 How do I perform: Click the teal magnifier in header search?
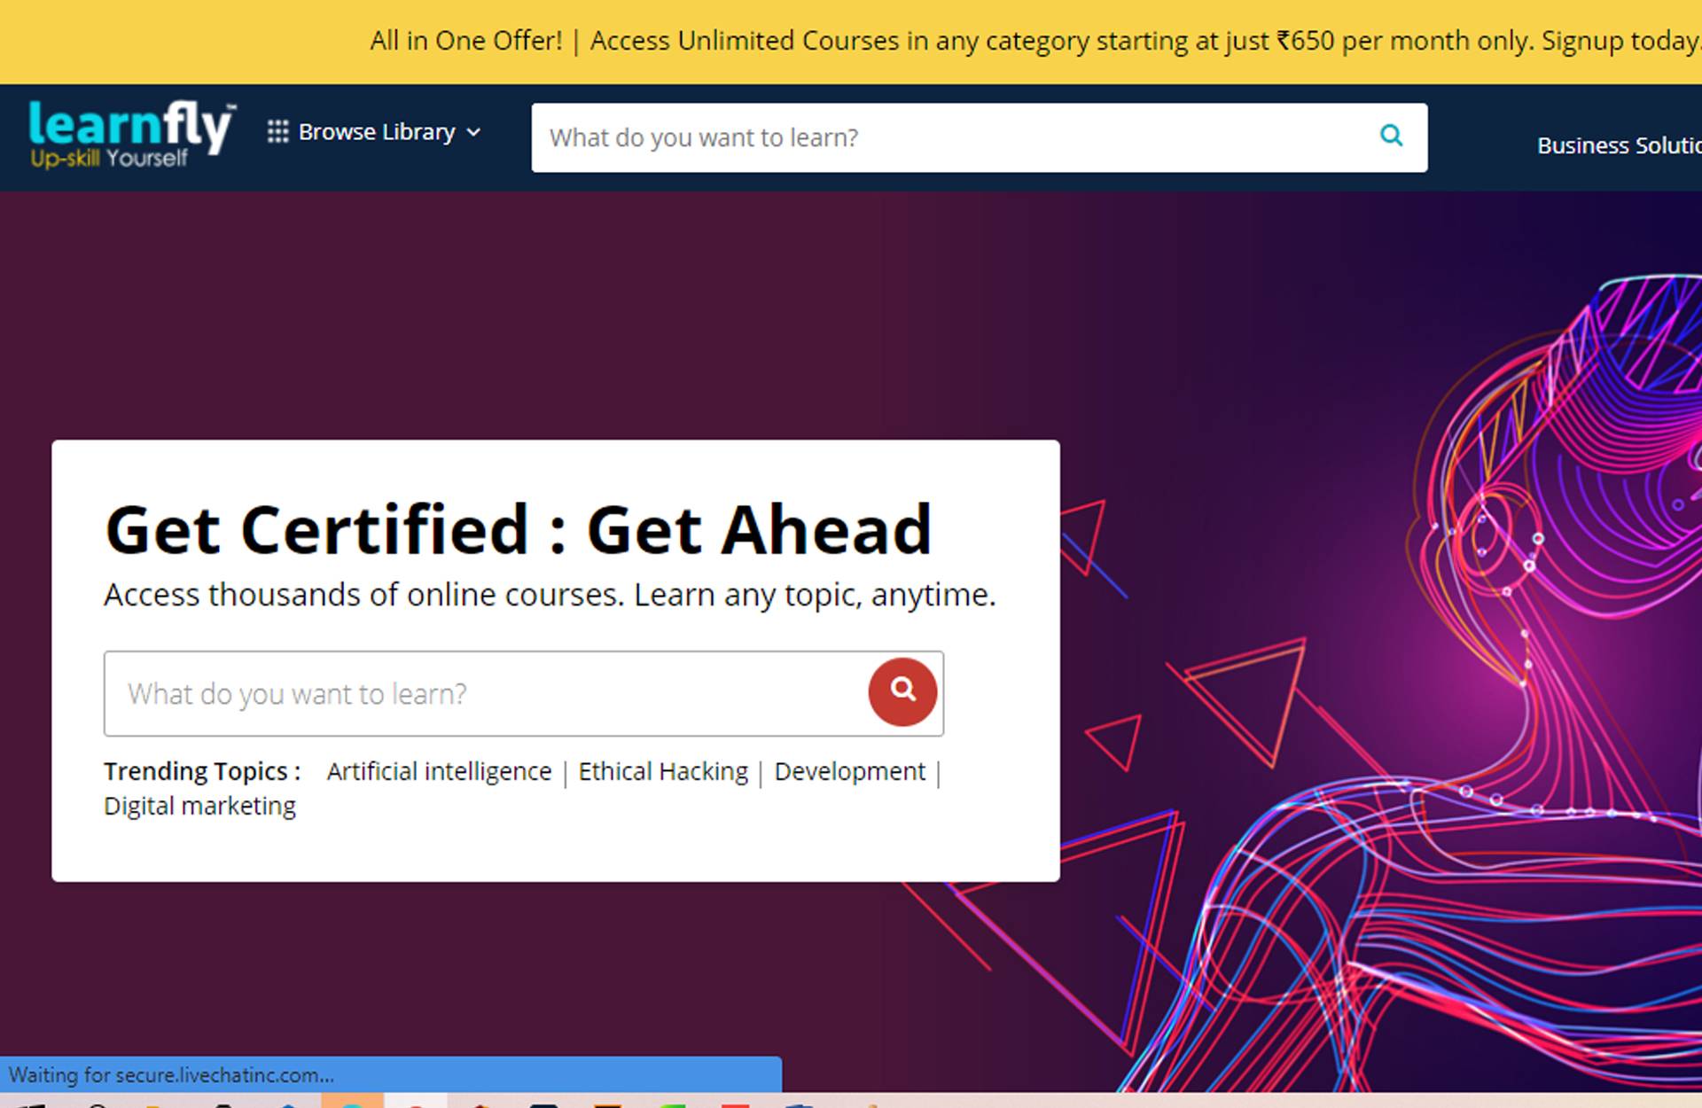point(1391,136)
